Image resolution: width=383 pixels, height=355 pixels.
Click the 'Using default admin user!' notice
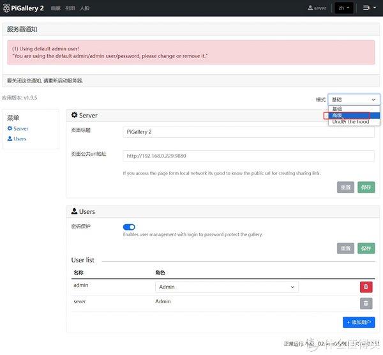pos(45,49)
